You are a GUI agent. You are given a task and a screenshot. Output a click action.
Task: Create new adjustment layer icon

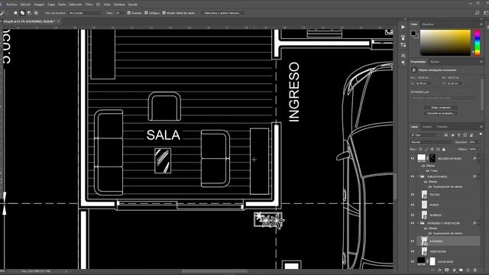click(454, 270)
